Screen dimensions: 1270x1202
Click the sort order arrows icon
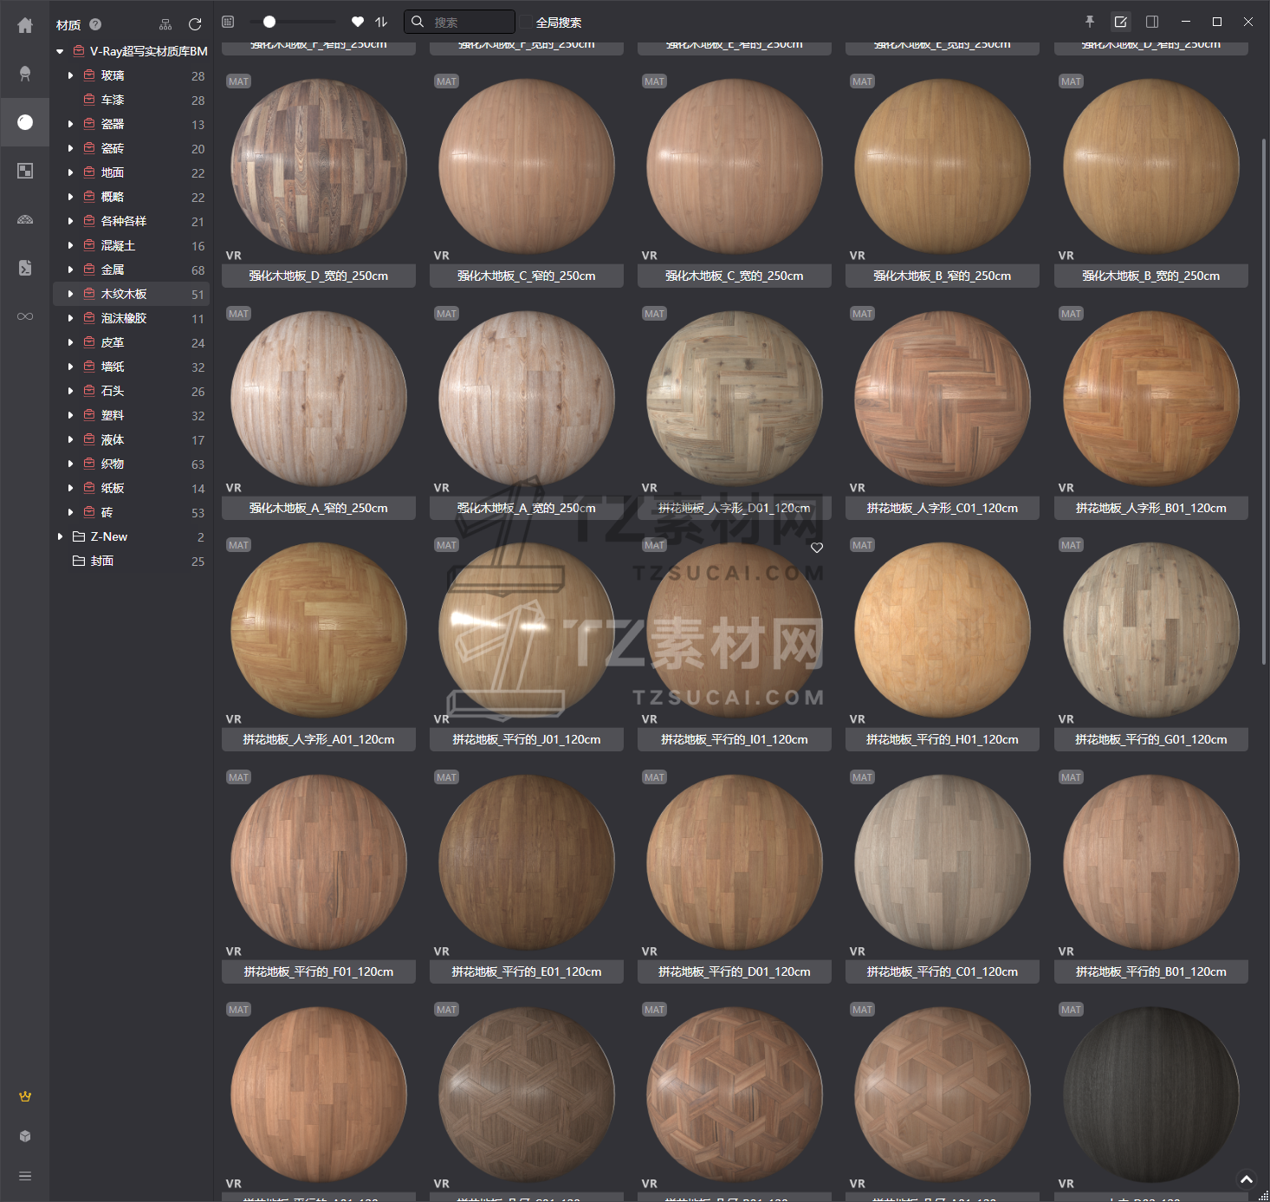point(381,22)
